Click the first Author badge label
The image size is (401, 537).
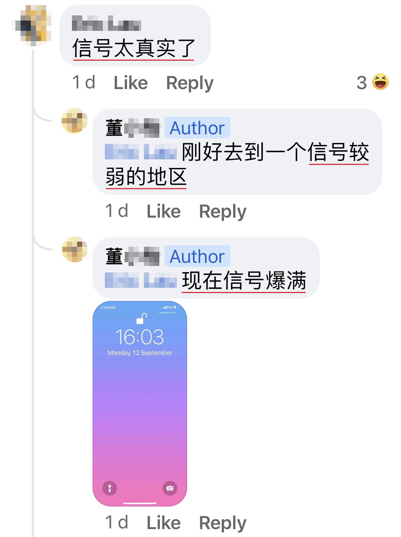[x=197, y=128]
